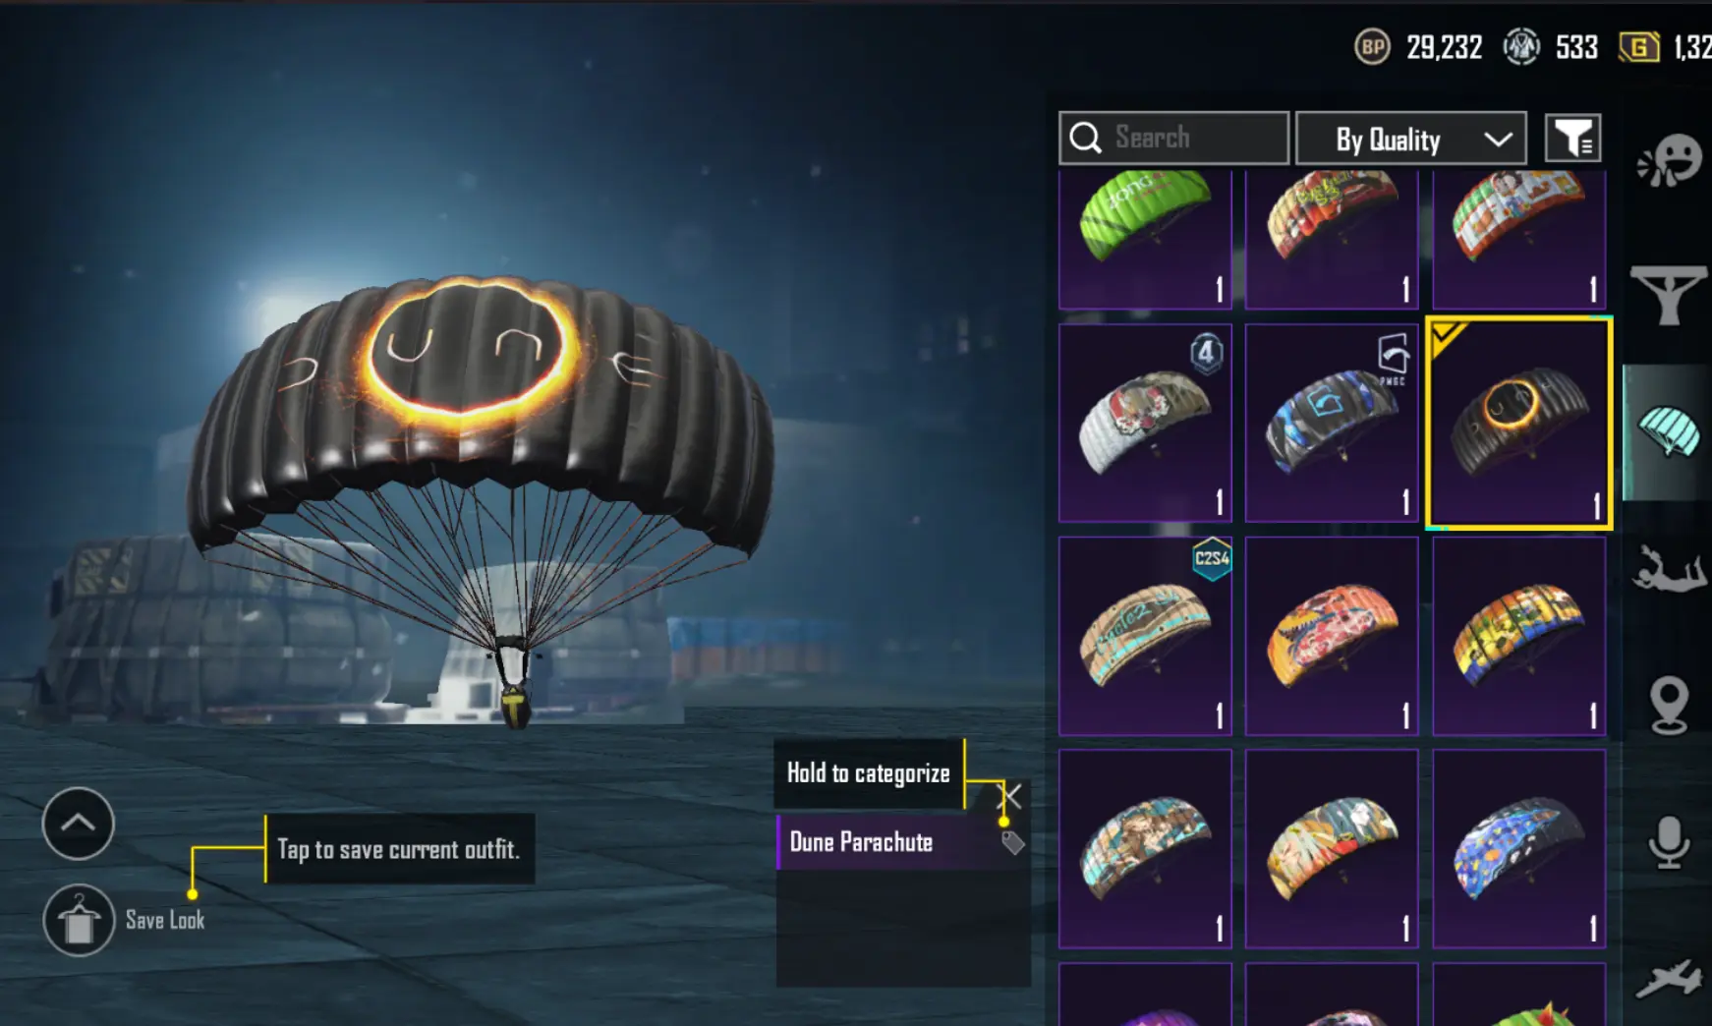Close the Hold to categorize tooltip
Viewport: 1712px width, 1026px height.
pyautogui.click(x=1010, y=795)
